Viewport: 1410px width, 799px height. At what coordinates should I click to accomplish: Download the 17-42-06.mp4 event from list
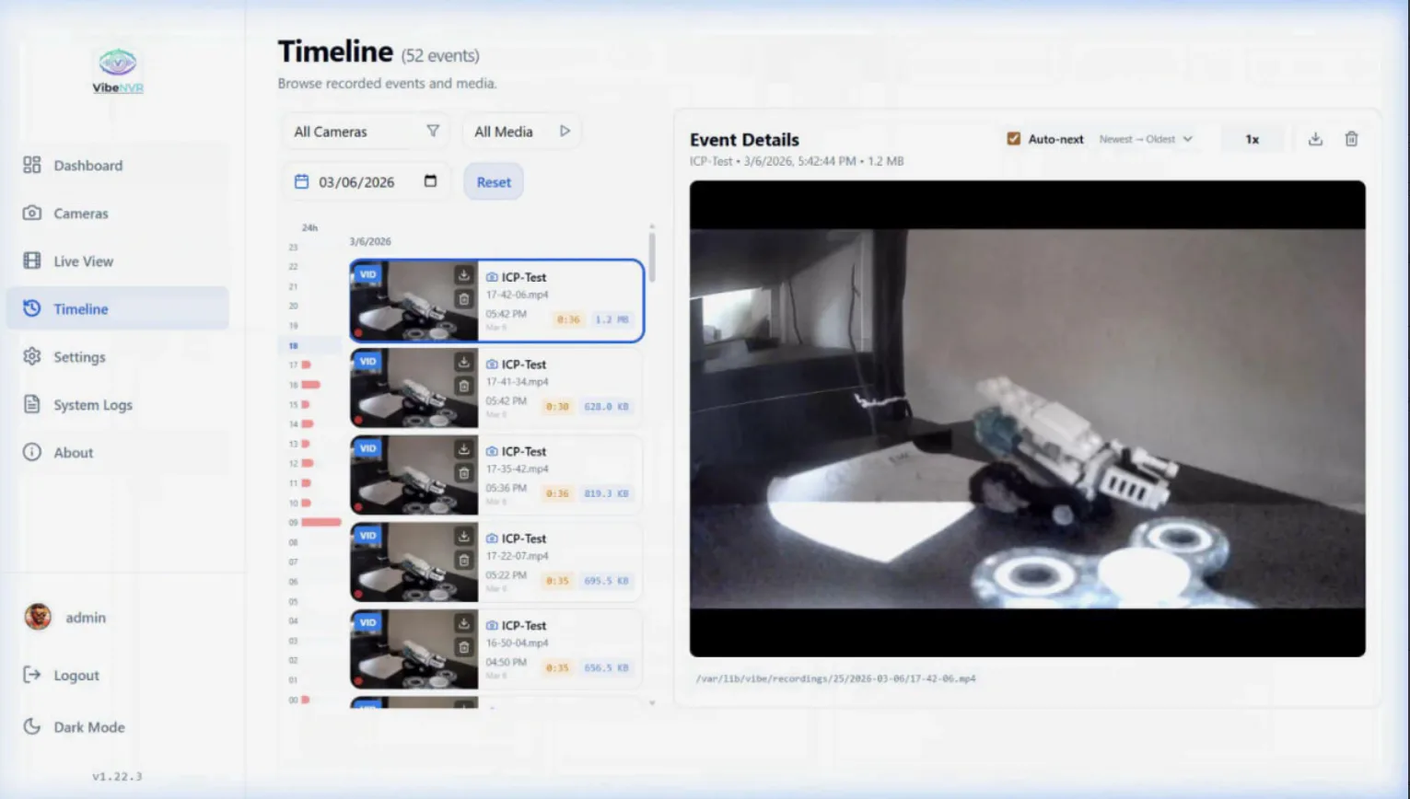464,275
